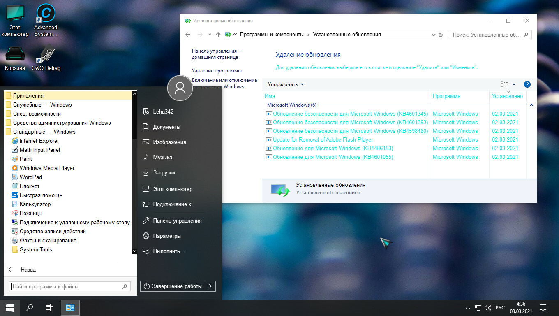
Task: Click Завершение работы button
Action: 173,286
